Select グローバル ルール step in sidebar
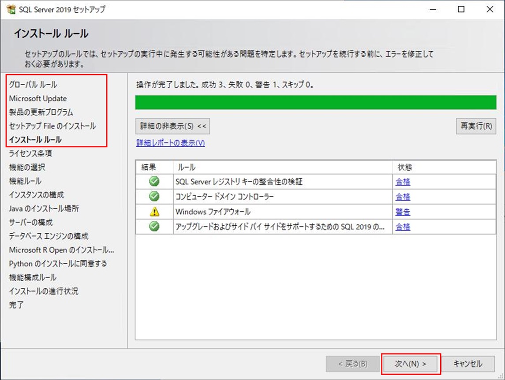 [x=33, y=85]
